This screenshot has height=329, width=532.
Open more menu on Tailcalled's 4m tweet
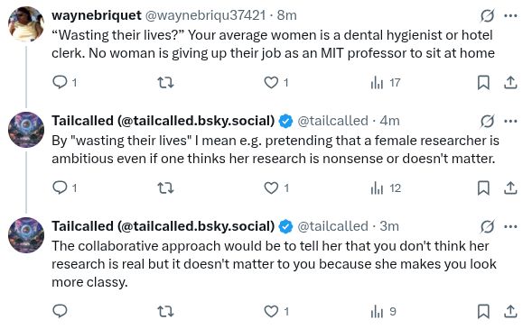pyautogui.click(x=510, y=121)
